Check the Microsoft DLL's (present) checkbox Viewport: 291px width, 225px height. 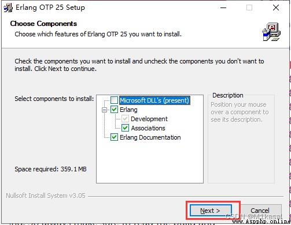[114, 100]
